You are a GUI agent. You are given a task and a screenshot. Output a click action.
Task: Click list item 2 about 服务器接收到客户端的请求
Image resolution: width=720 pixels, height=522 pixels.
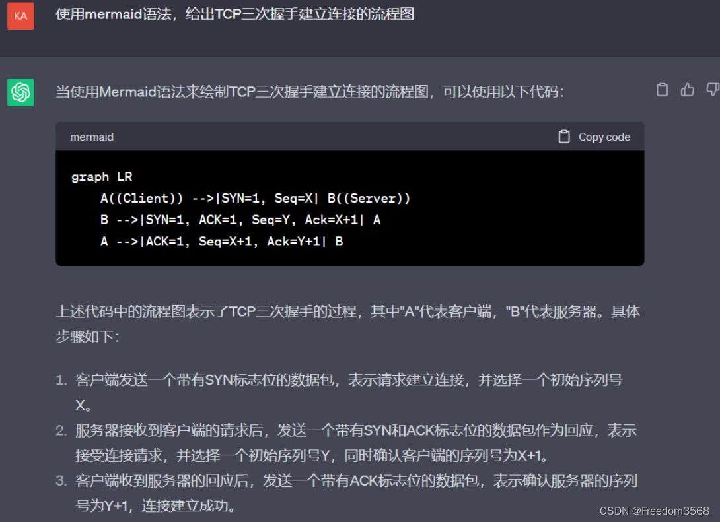tap(356, 443)
